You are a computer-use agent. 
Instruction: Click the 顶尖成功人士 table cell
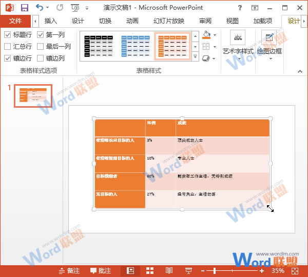(223, 146)
